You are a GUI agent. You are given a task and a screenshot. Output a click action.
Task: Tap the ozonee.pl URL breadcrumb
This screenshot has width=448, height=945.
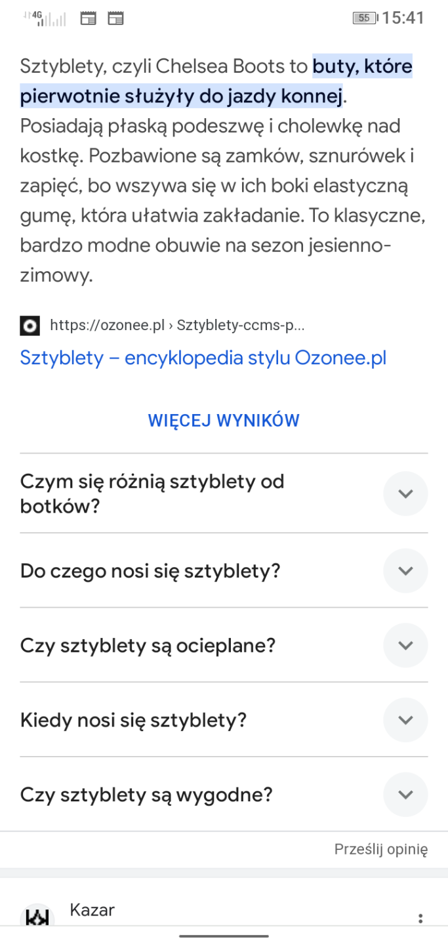tap(177, 325)
